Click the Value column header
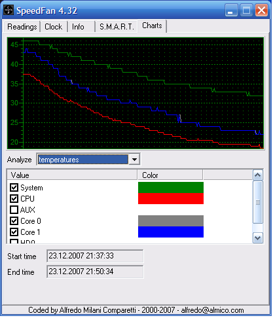The height and width of the screenshot is (318, 273). 72,175
